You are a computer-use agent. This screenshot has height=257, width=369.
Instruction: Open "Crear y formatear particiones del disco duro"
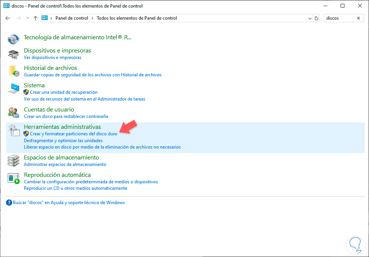[73, 134]
